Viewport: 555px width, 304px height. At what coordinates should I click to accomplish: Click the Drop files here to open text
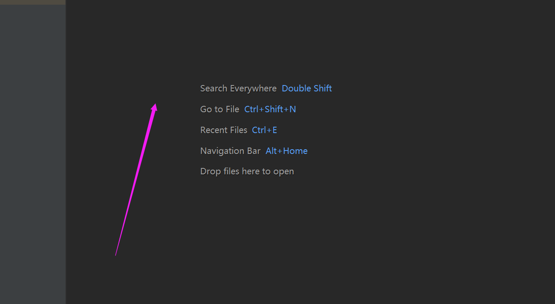(247, 171)
